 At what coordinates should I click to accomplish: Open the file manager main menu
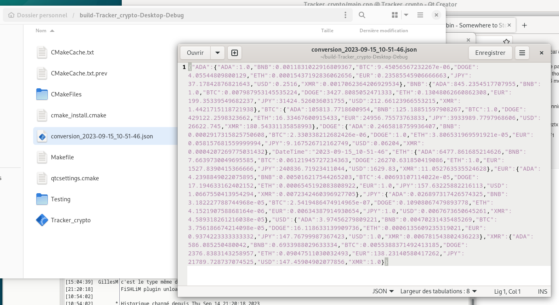pos(420,15)
